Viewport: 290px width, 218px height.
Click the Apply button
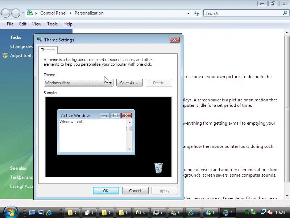[165, 191]
